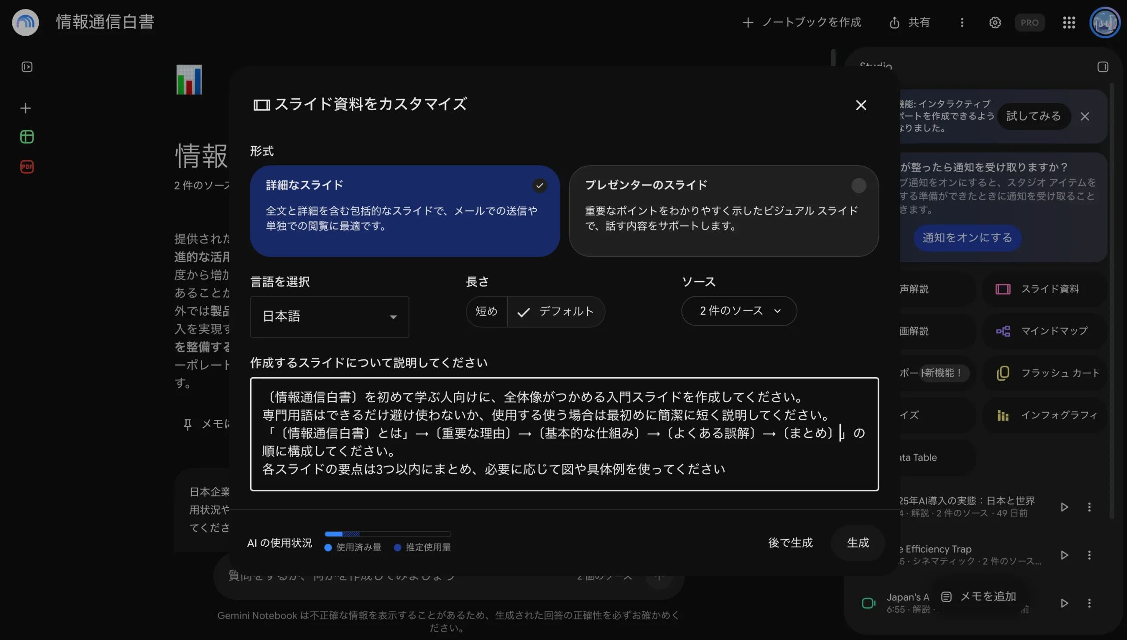
Task: Open the three-dot menu in top bar
Action: (x=962, y=22)
